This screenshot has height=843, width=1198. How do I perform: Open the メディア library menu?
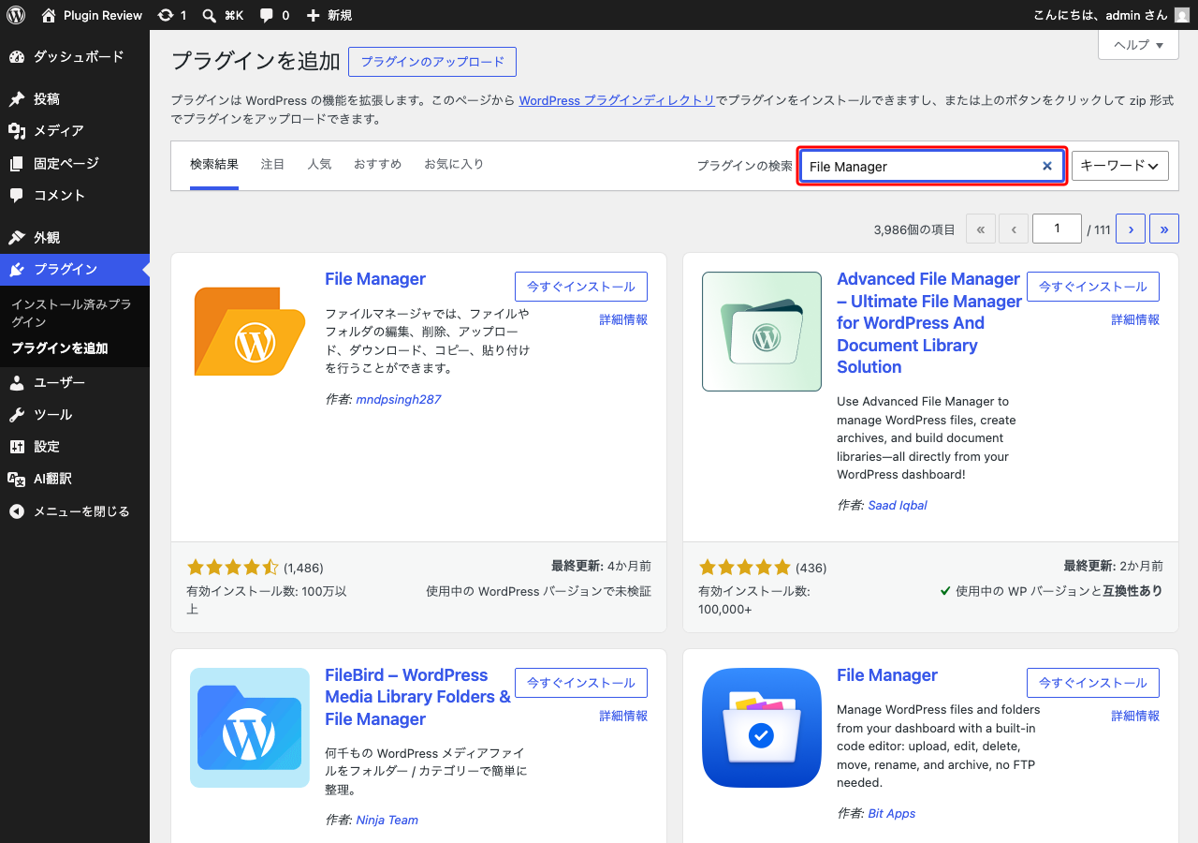pyautogui.click(x=75, y=131)
